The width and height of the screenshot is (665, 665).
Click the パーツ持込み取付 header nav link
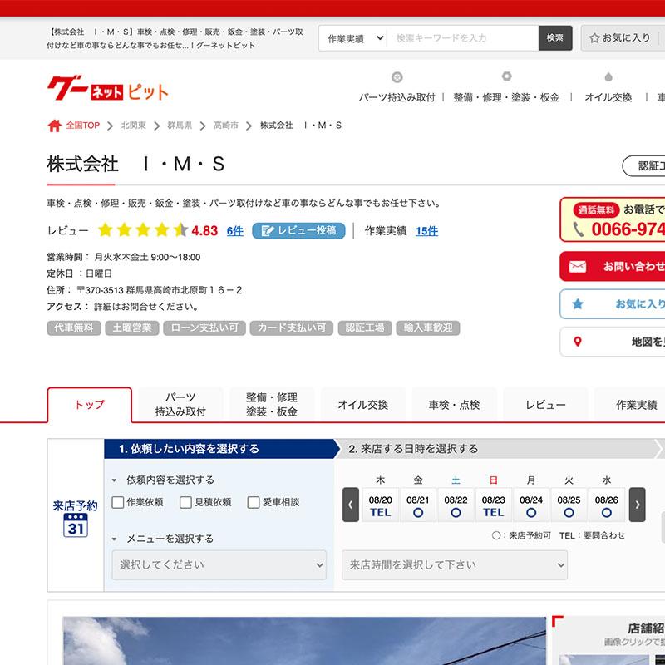(x=397, y=97)
